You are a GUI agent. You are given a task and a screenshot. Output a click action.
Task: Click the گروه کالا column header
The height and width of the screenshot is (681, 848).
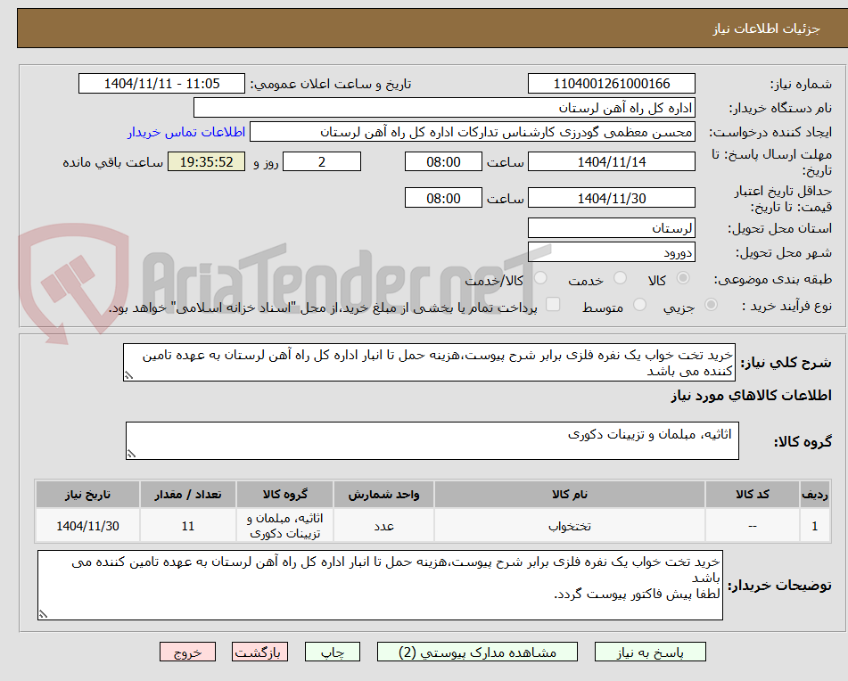[x=284, y=495]
